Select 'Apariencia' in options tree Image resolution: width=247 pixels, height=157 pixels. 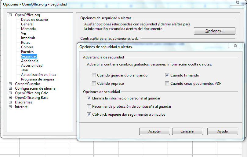point(29,61)
